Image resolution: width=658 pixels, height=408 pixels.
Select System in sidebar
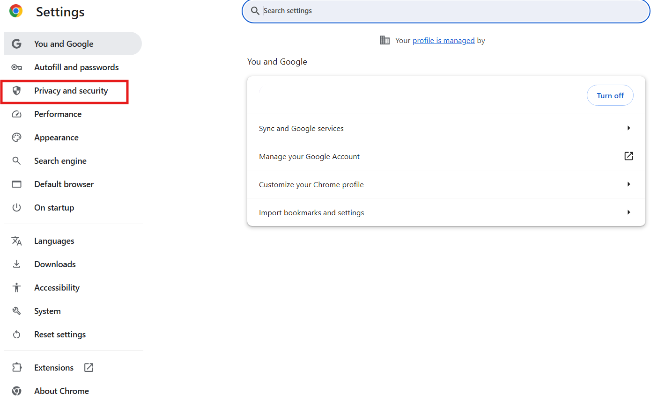[73, 311]
